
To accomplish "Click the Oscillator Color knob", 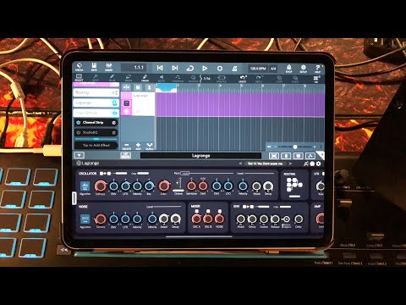I will 163,186.
